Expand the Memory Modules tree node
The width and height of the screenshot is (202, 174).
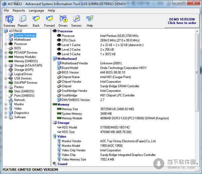pos(6,57)
